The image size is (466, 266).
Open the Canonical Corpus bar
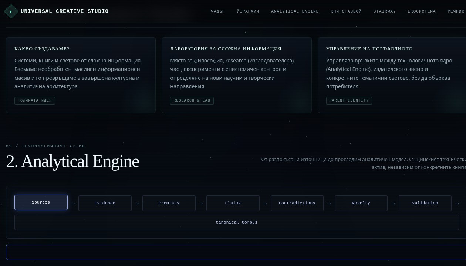click(237, 222)
